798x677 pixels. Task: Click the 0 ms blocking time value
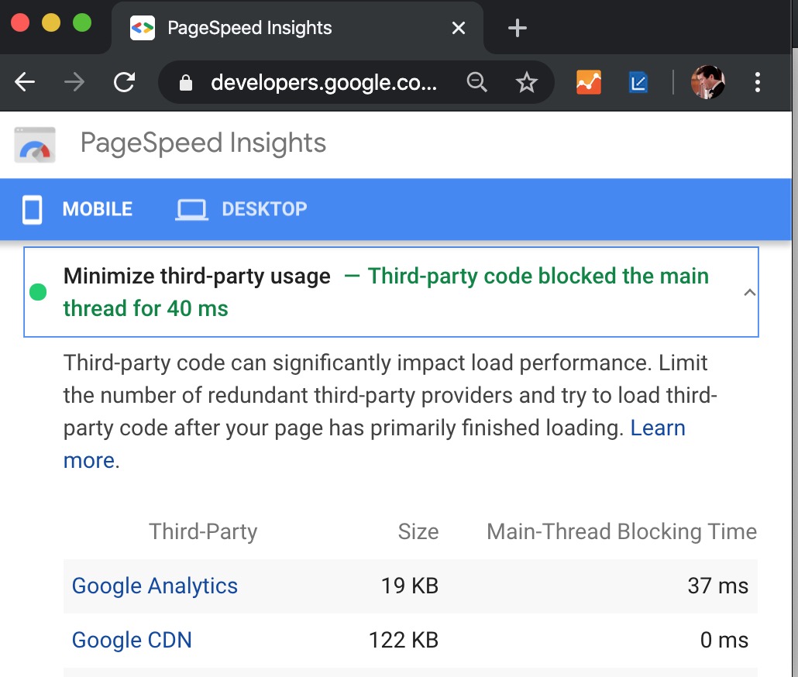[724, 641]
